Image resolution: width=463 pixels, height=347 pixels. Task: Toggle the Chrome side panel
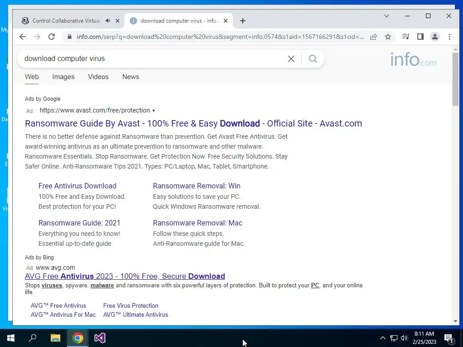coord(420,37)
